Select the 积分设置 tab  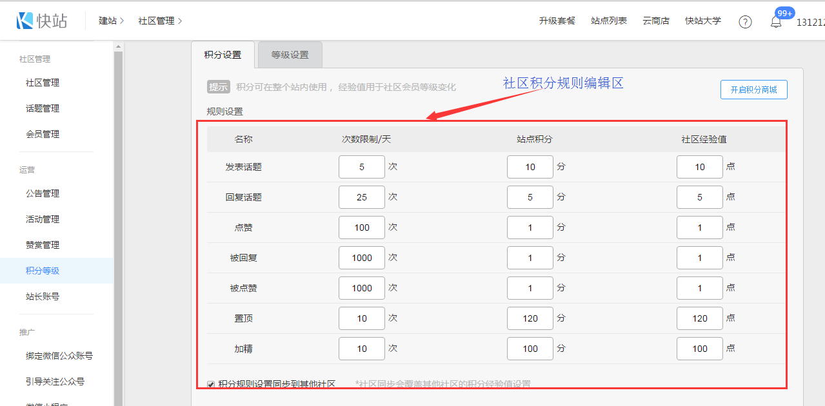pos(223,55)
